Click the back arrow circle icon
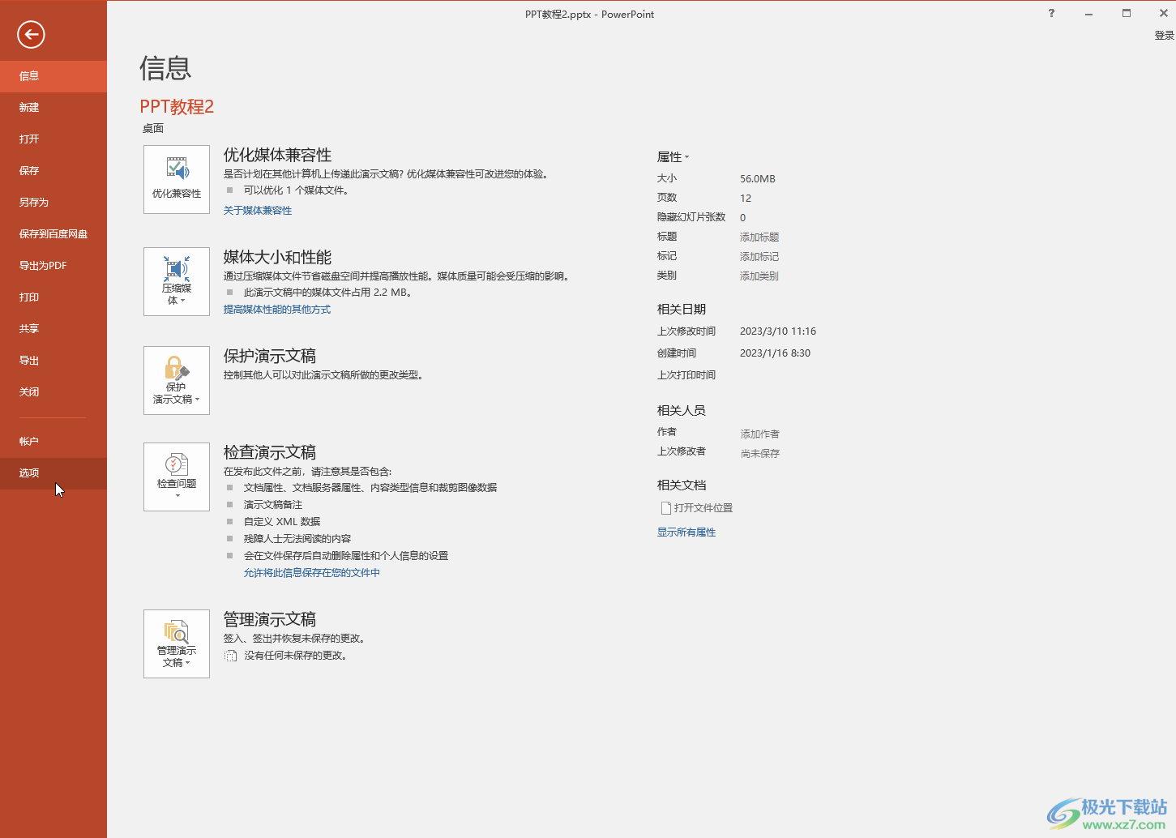Image resolution: width=1176 pixels, height=838 pixels. [x=31, y=34]
